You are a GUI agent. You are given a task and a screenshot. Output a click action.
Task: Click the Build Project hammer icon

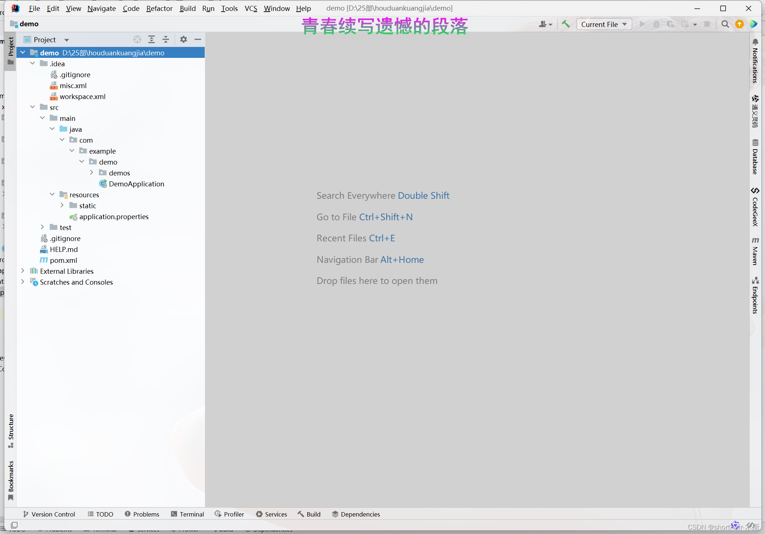point(566,24)
